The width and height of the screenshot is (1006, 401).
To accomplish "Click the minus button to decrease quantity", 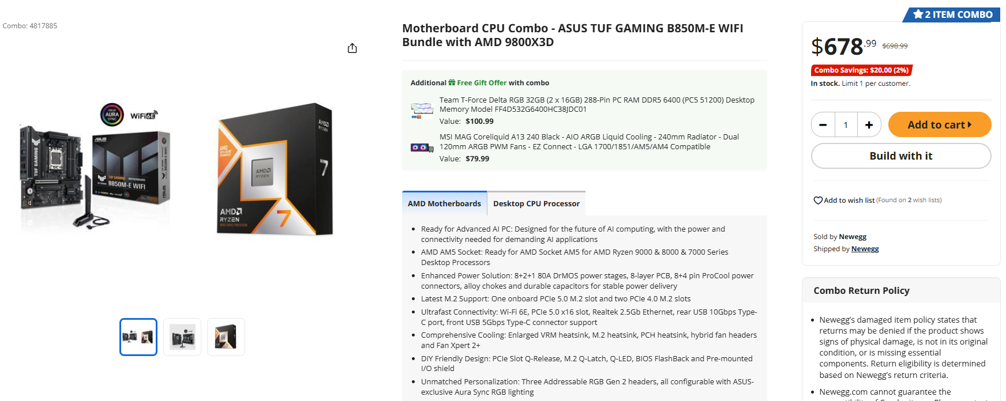I will click(823, 124).
